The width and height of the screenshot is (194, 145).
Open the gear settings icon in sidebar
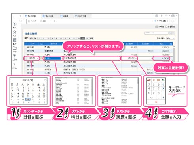point(15,24)
